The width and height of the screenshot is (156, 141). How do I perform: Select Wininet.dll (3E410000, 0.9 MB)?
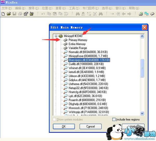[87, 68]
